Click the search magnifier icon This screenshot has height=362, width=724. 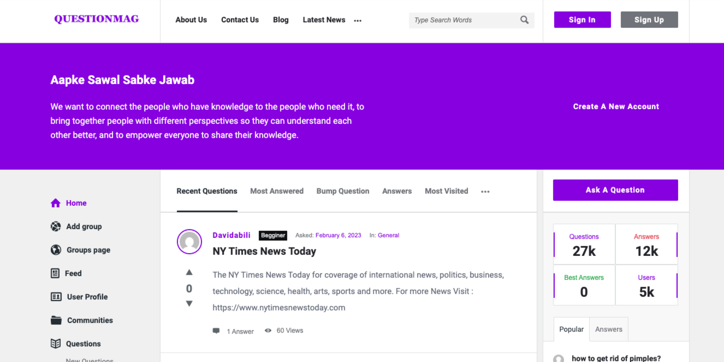524,20
